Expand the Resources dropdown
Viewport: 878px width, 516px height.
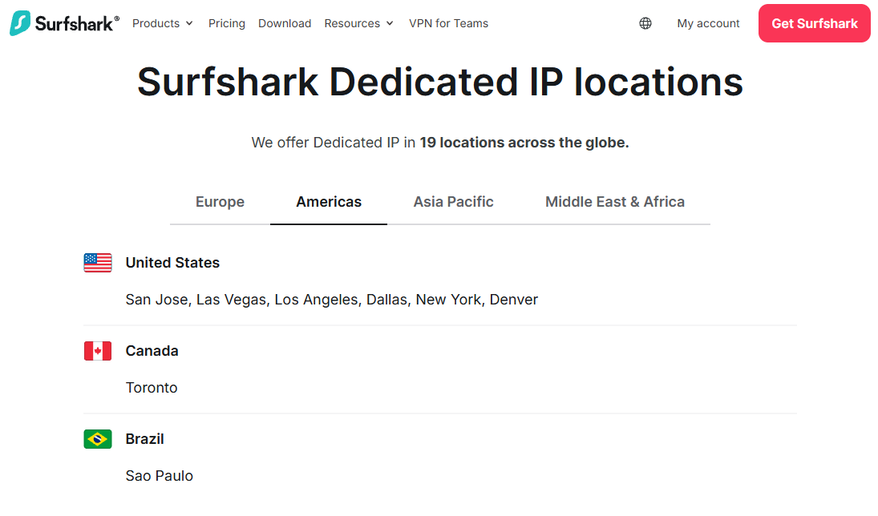tap(353, 23)
